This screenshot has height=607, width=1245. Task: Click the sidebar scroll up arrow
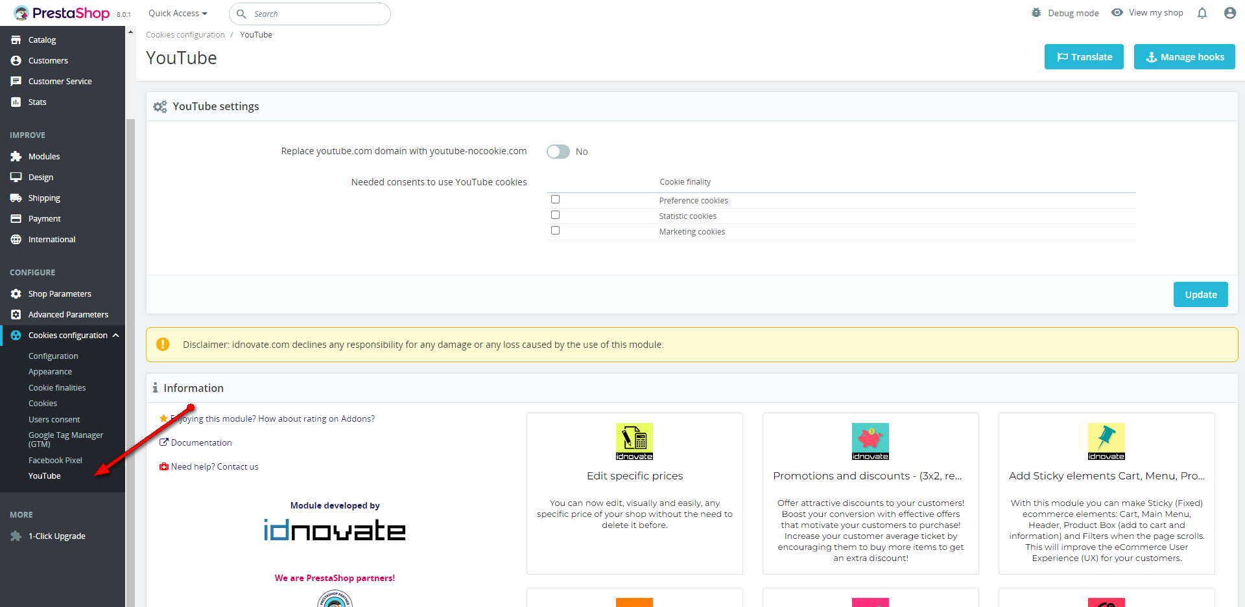pos(130,32)
